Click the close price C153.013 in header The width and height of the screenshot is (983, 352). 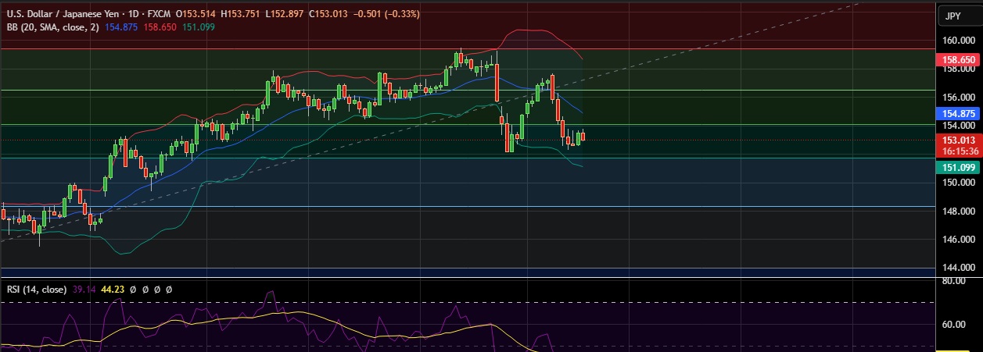(329, 14)
